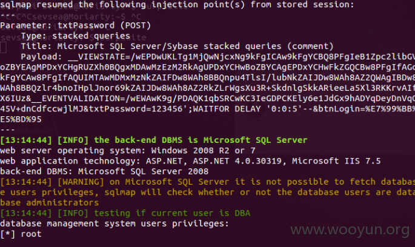
Task: Click 'Windows 2008 R2 or 7' operating system text
Action: [x=204, y=151]
